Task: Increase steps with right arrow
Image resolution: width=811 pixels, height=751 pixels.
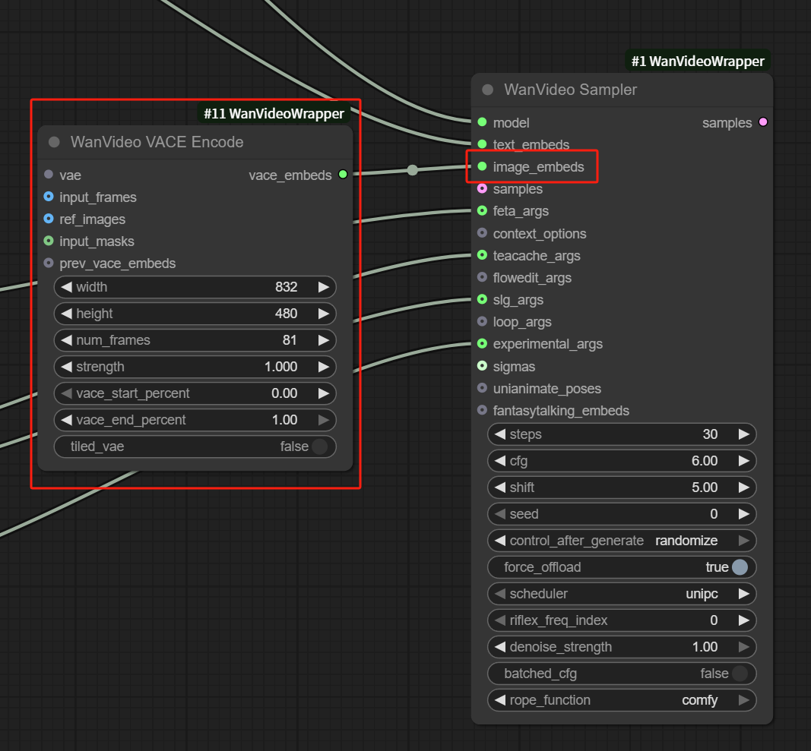Action: [x=743, y=434]
